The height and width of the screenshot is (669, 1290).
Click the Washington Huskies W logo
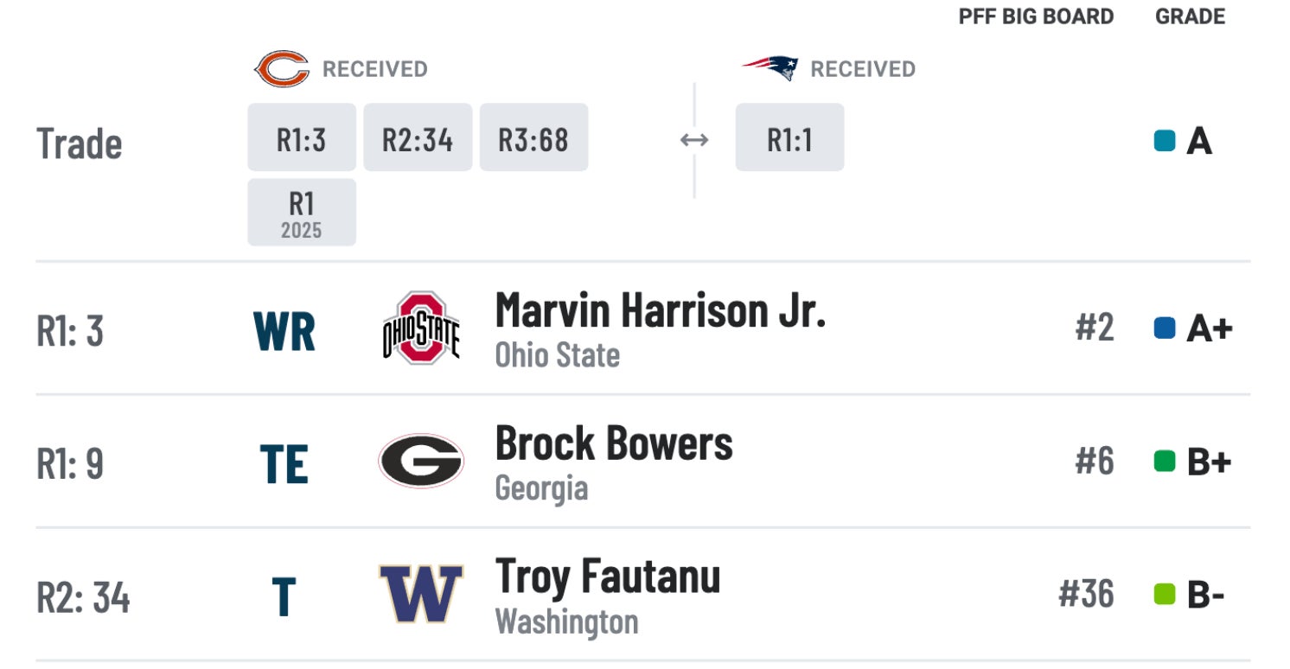pyautogui.click(x=421, y=595)
